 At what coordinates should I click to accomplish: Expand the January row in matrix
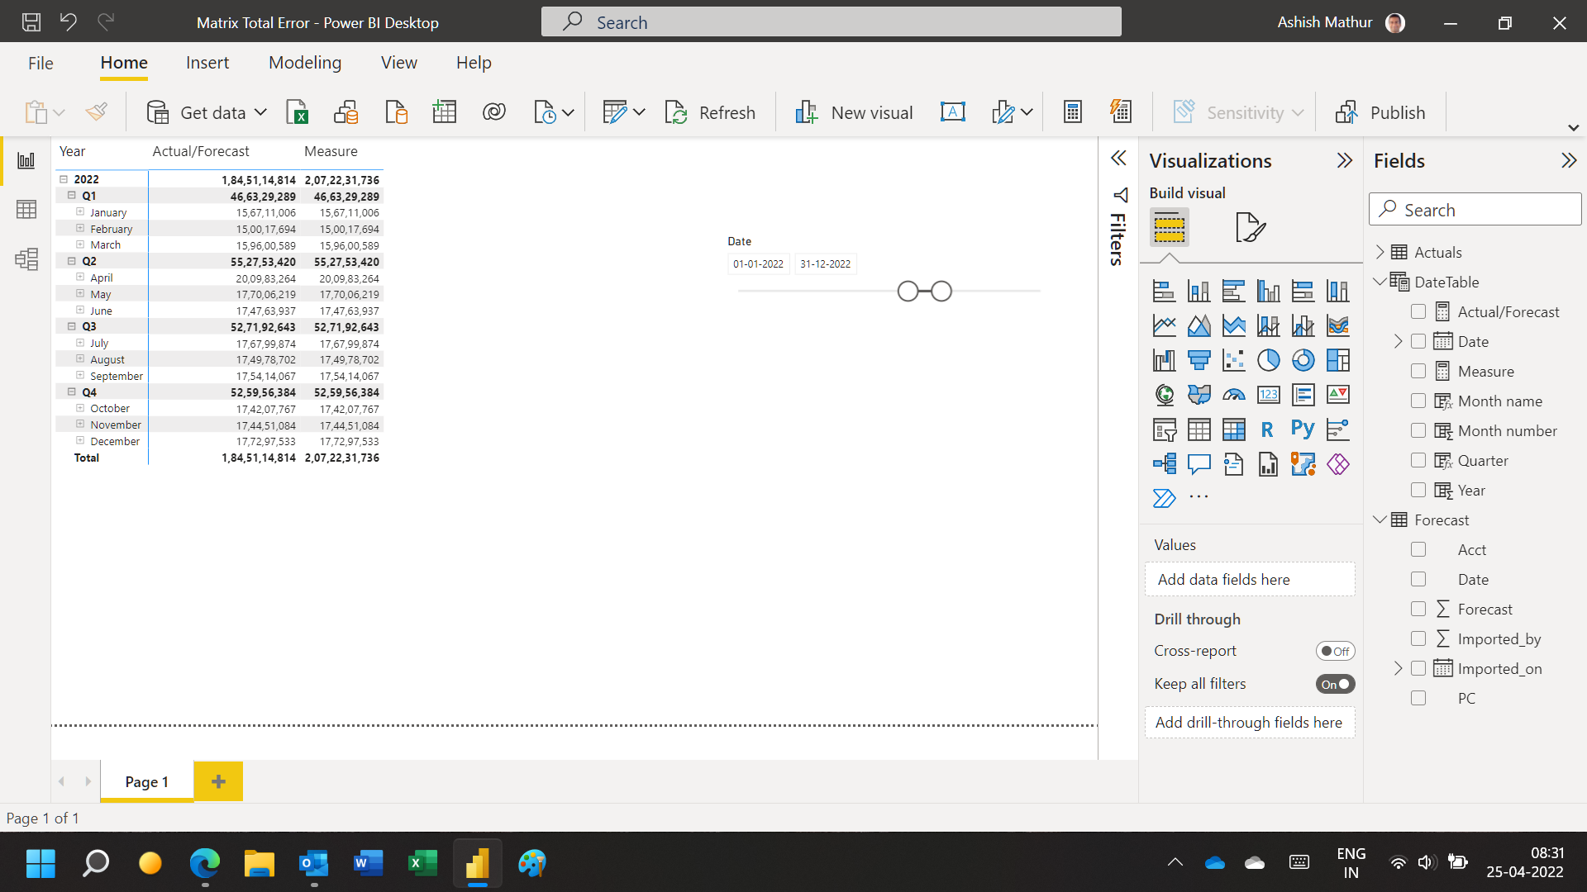coord(80,212)
